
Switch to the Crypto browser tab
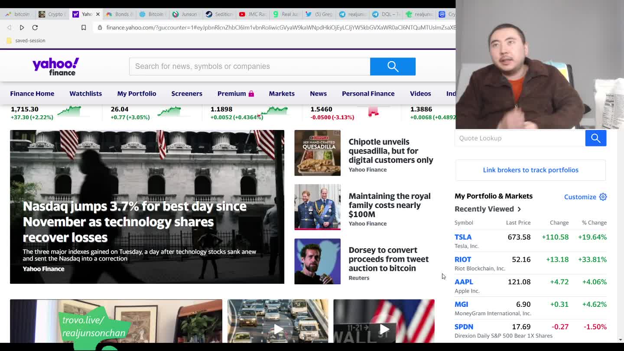pos(52,14)
